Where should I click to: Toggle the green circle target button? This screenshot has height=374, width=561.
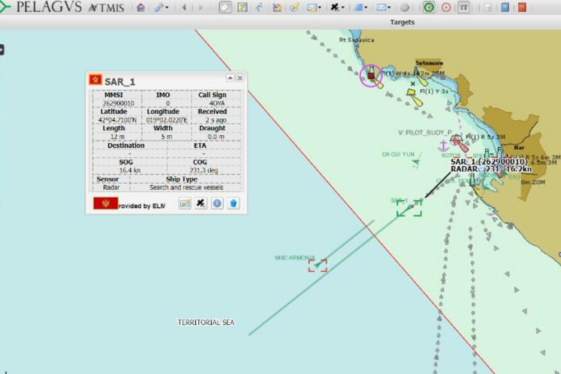(x=429, y=7)
